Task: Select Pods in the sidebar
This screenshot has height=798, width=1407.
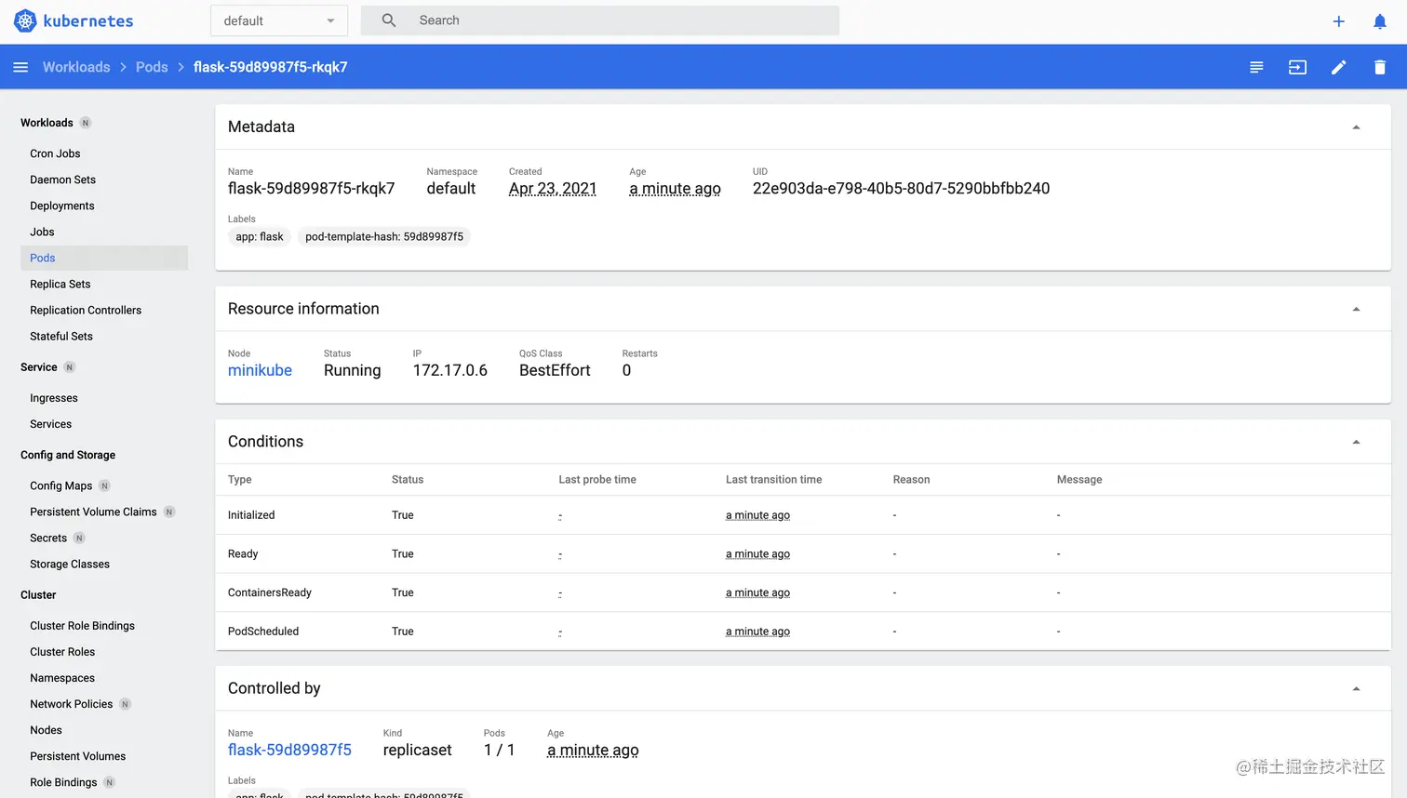Action: point(104,258)
